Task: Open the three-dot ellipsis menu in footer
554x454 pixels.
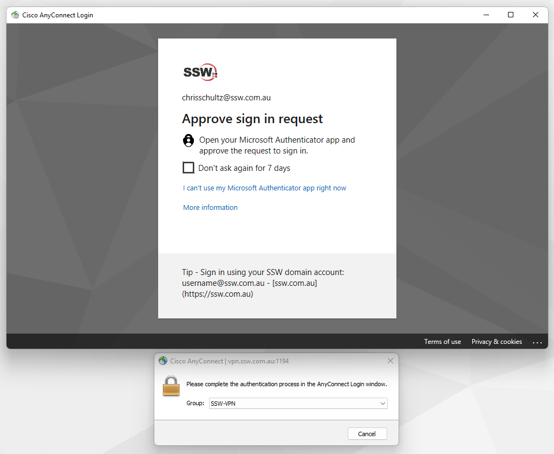Action: (x=537, y=342)
